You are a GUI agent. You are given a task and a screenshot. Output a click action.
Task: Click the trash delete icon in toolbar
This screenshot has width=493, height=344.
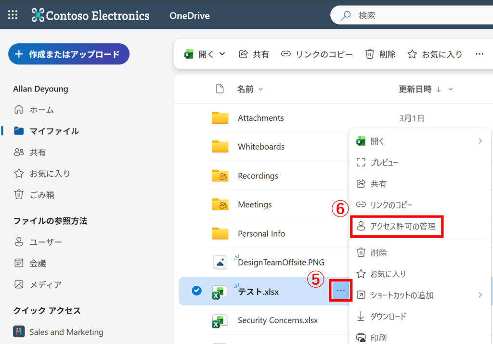click(370, 54)
